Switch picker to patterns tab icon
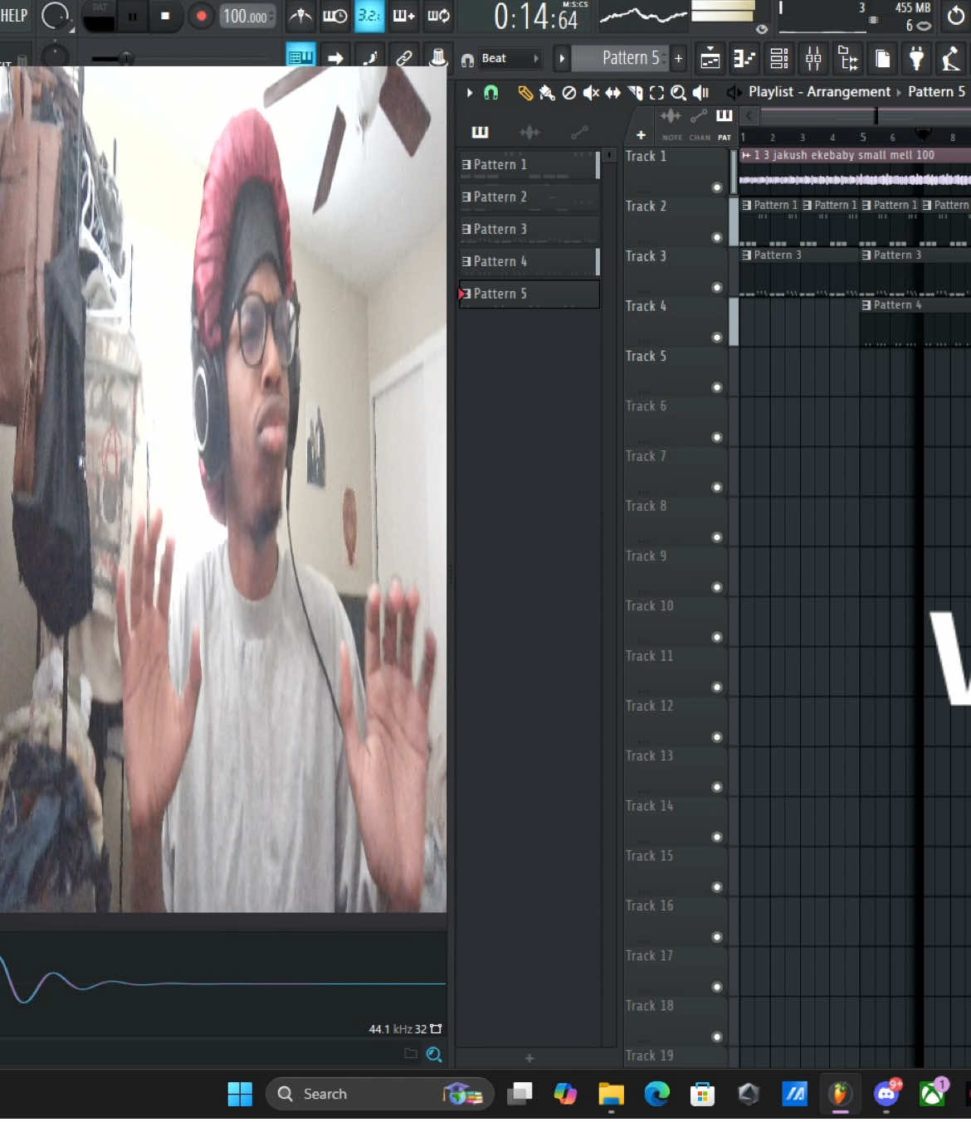This screenshot has width=971, height=1122. pyautogui.click(x=480, y=132)
